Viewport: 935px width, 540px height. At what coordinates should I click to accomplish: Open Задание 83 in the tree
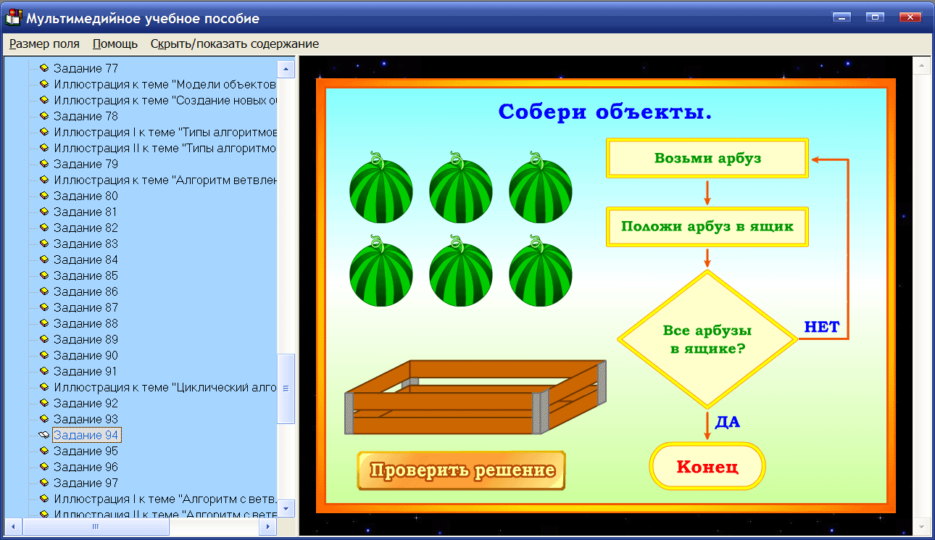[x=86, y=244]
